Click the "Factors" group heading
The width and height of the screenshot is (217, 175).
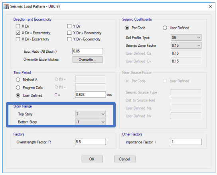(x=19, y=134)
